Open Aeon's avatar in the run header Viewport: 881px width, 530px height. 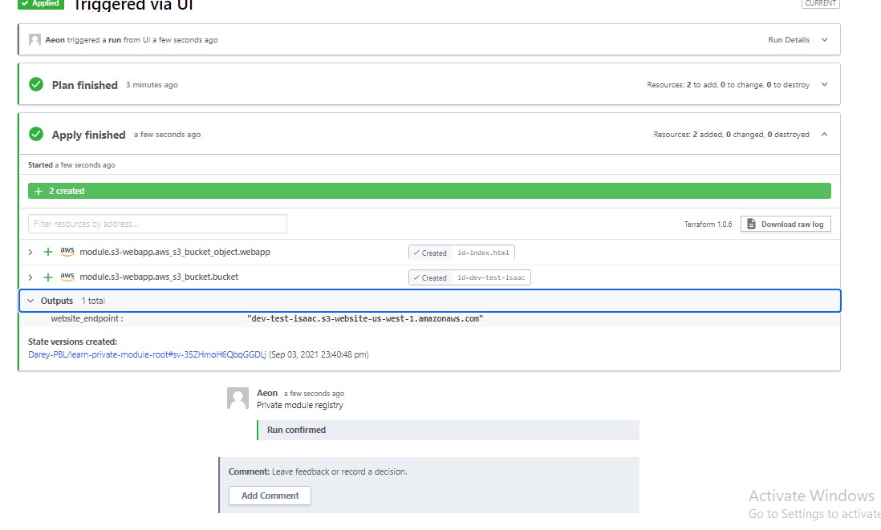coord(34,38)
